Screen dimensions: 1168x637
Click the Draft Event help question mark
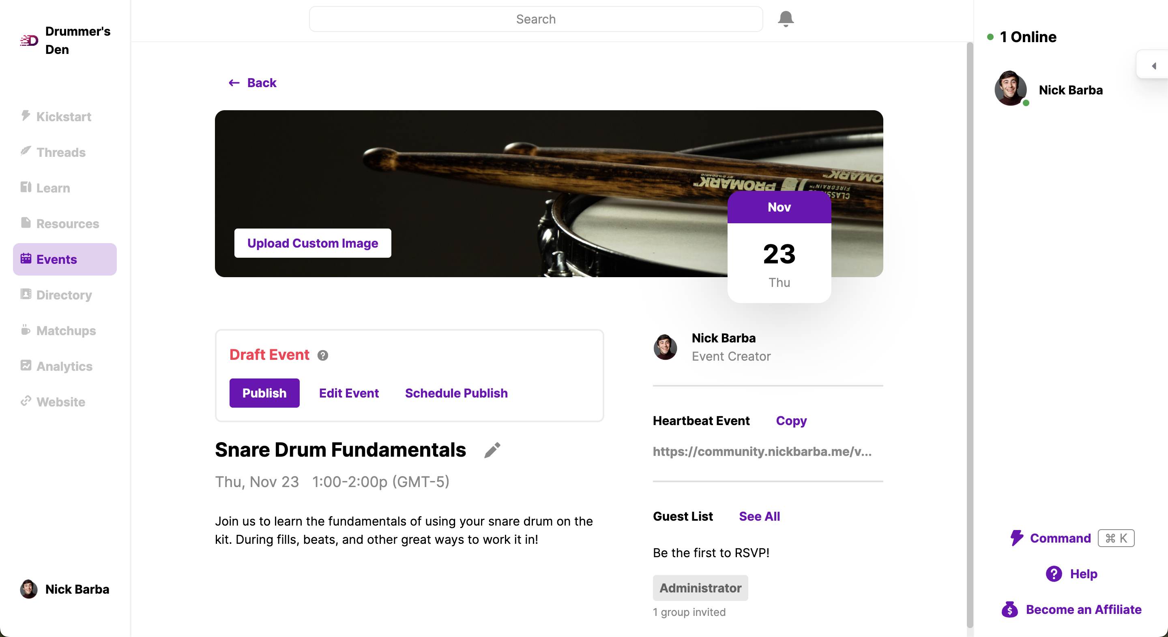coord(322,355)
